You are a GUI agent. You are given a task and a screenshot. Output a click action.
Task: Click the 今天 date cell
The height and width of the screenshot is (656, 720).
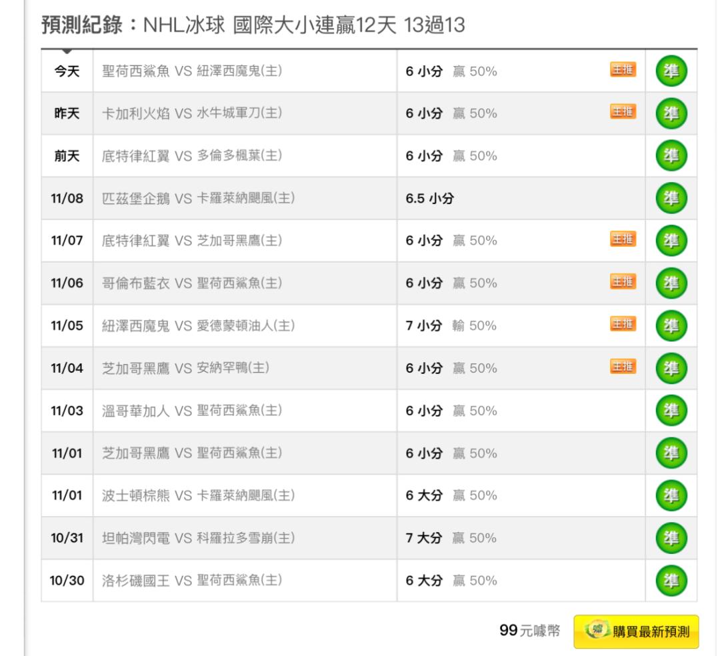point(67,71)
